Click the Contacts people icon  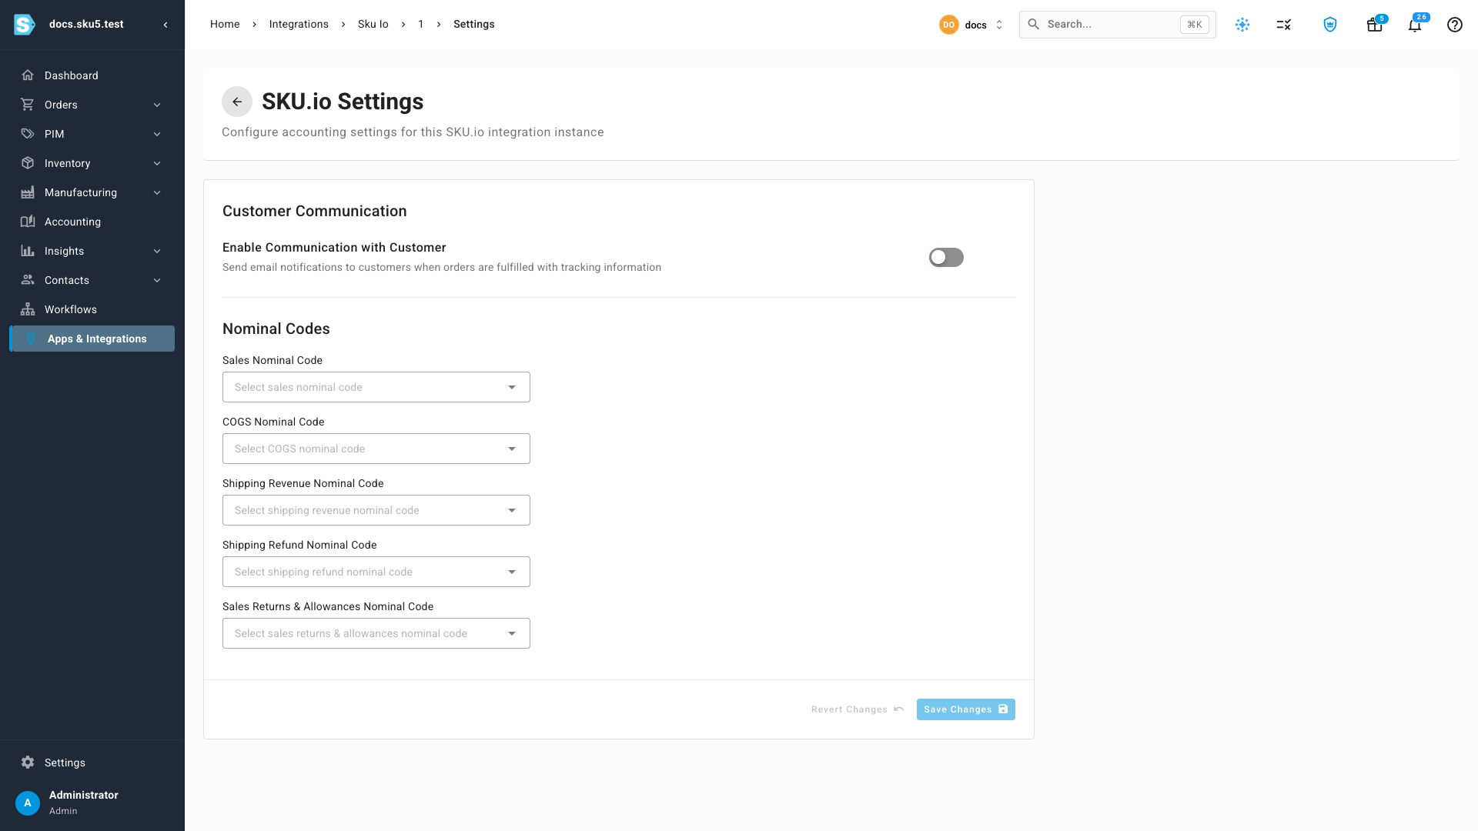(28, 280)
